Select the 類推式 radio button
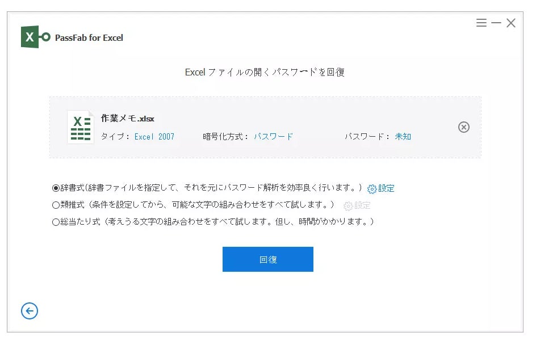 [56, 205]
